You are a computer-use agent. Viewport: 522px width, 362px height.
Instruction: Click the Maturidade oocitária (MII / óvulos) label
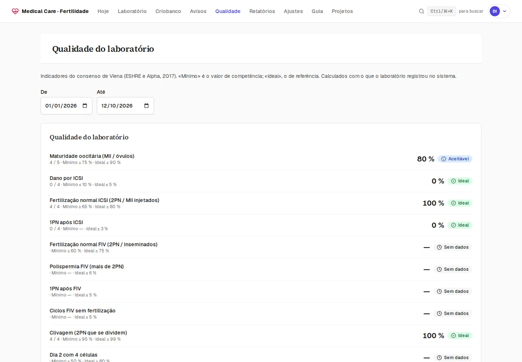pyautogui.click(x=92, y=156)
